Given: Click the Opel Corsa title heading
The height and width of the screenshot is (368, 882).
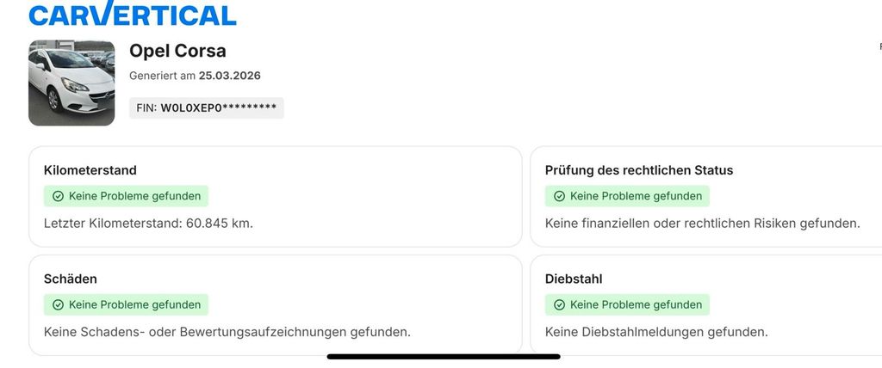Looking at the screenshot, I should [177, 51].
